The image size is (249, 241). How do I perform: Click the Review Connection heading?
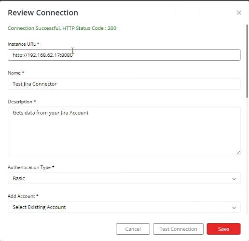tap(43, 13)
